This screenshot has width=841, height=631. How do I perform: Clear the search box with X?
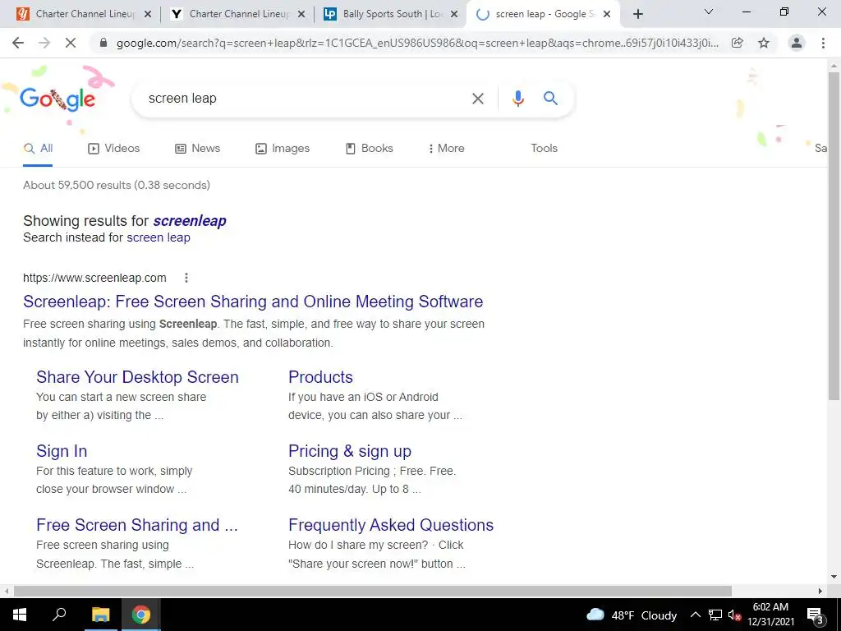477,99
